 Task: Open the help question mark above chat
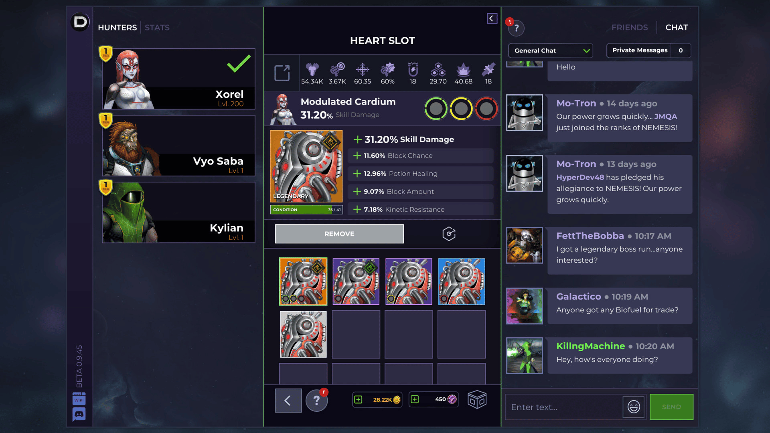(x=516, y=28)
